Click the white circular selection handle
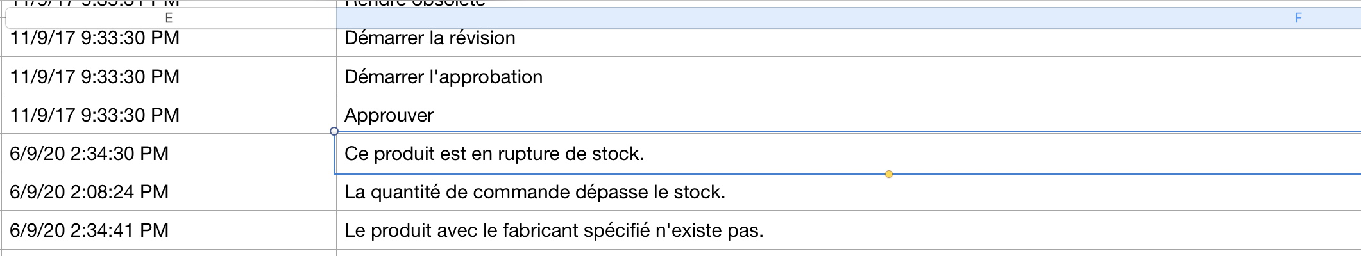 click(334, 131)
